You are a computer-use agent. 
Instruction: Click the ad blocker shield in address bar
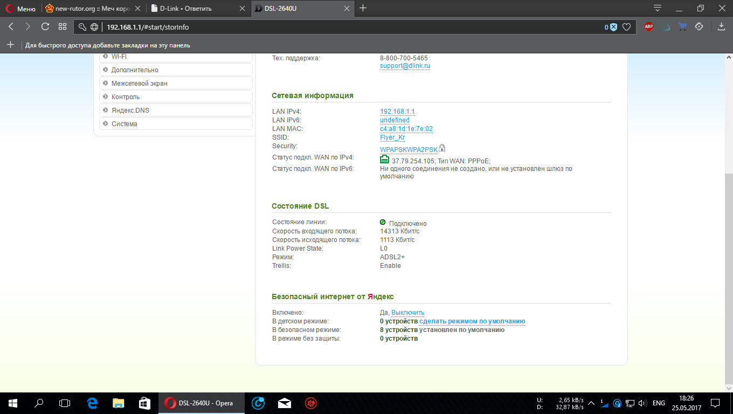click(613, 27)
